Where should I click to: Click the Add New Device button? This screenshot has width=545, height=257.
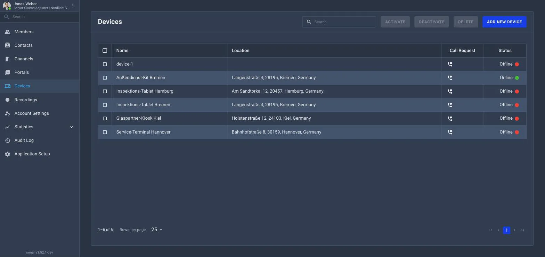click(504, 22)
